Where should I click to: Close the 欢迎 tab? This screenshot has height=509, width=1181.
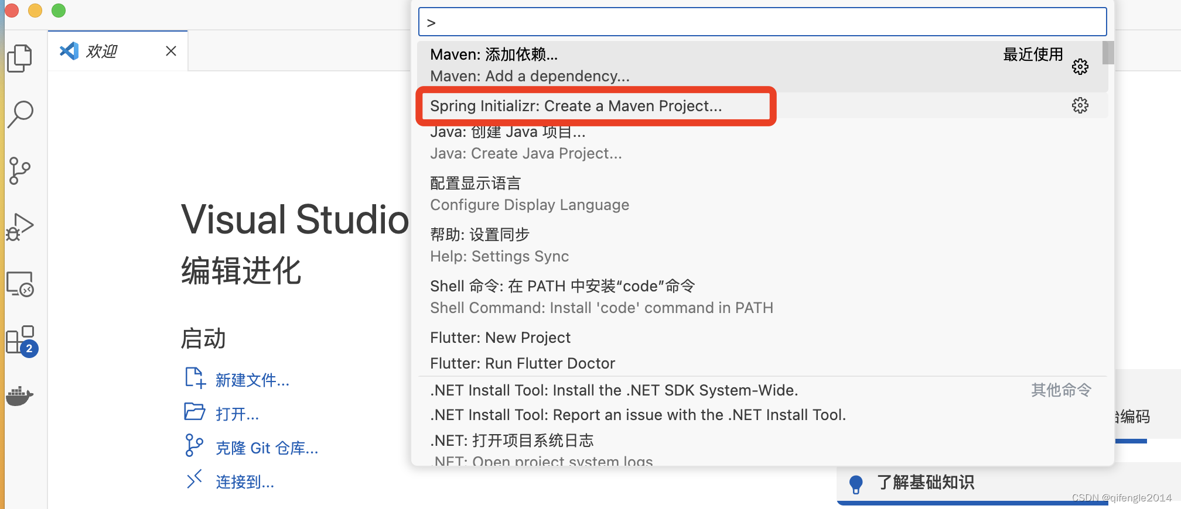click(171, 51)
